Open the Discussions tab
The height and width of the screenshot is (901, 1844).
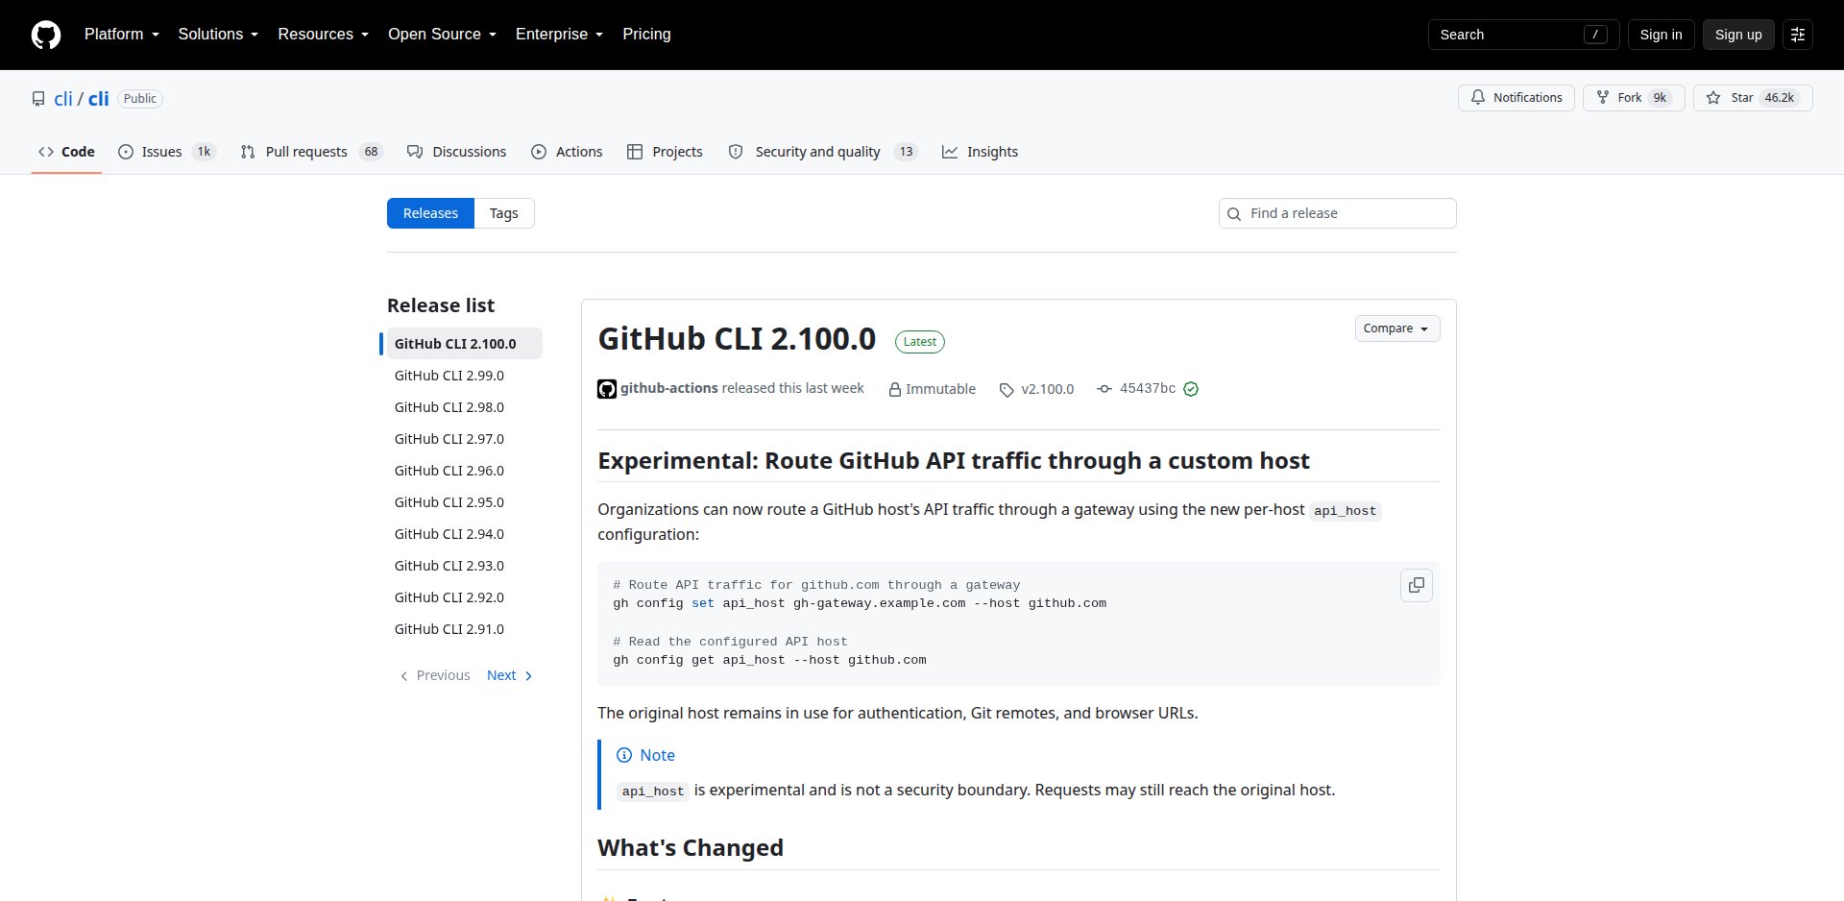pos(456,152)
